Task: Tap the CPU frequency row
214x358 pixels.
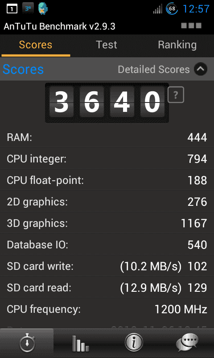Action: click(107, 309)
